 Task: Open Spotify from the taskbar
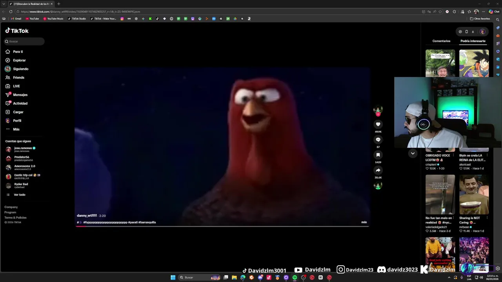pos(295,277)
